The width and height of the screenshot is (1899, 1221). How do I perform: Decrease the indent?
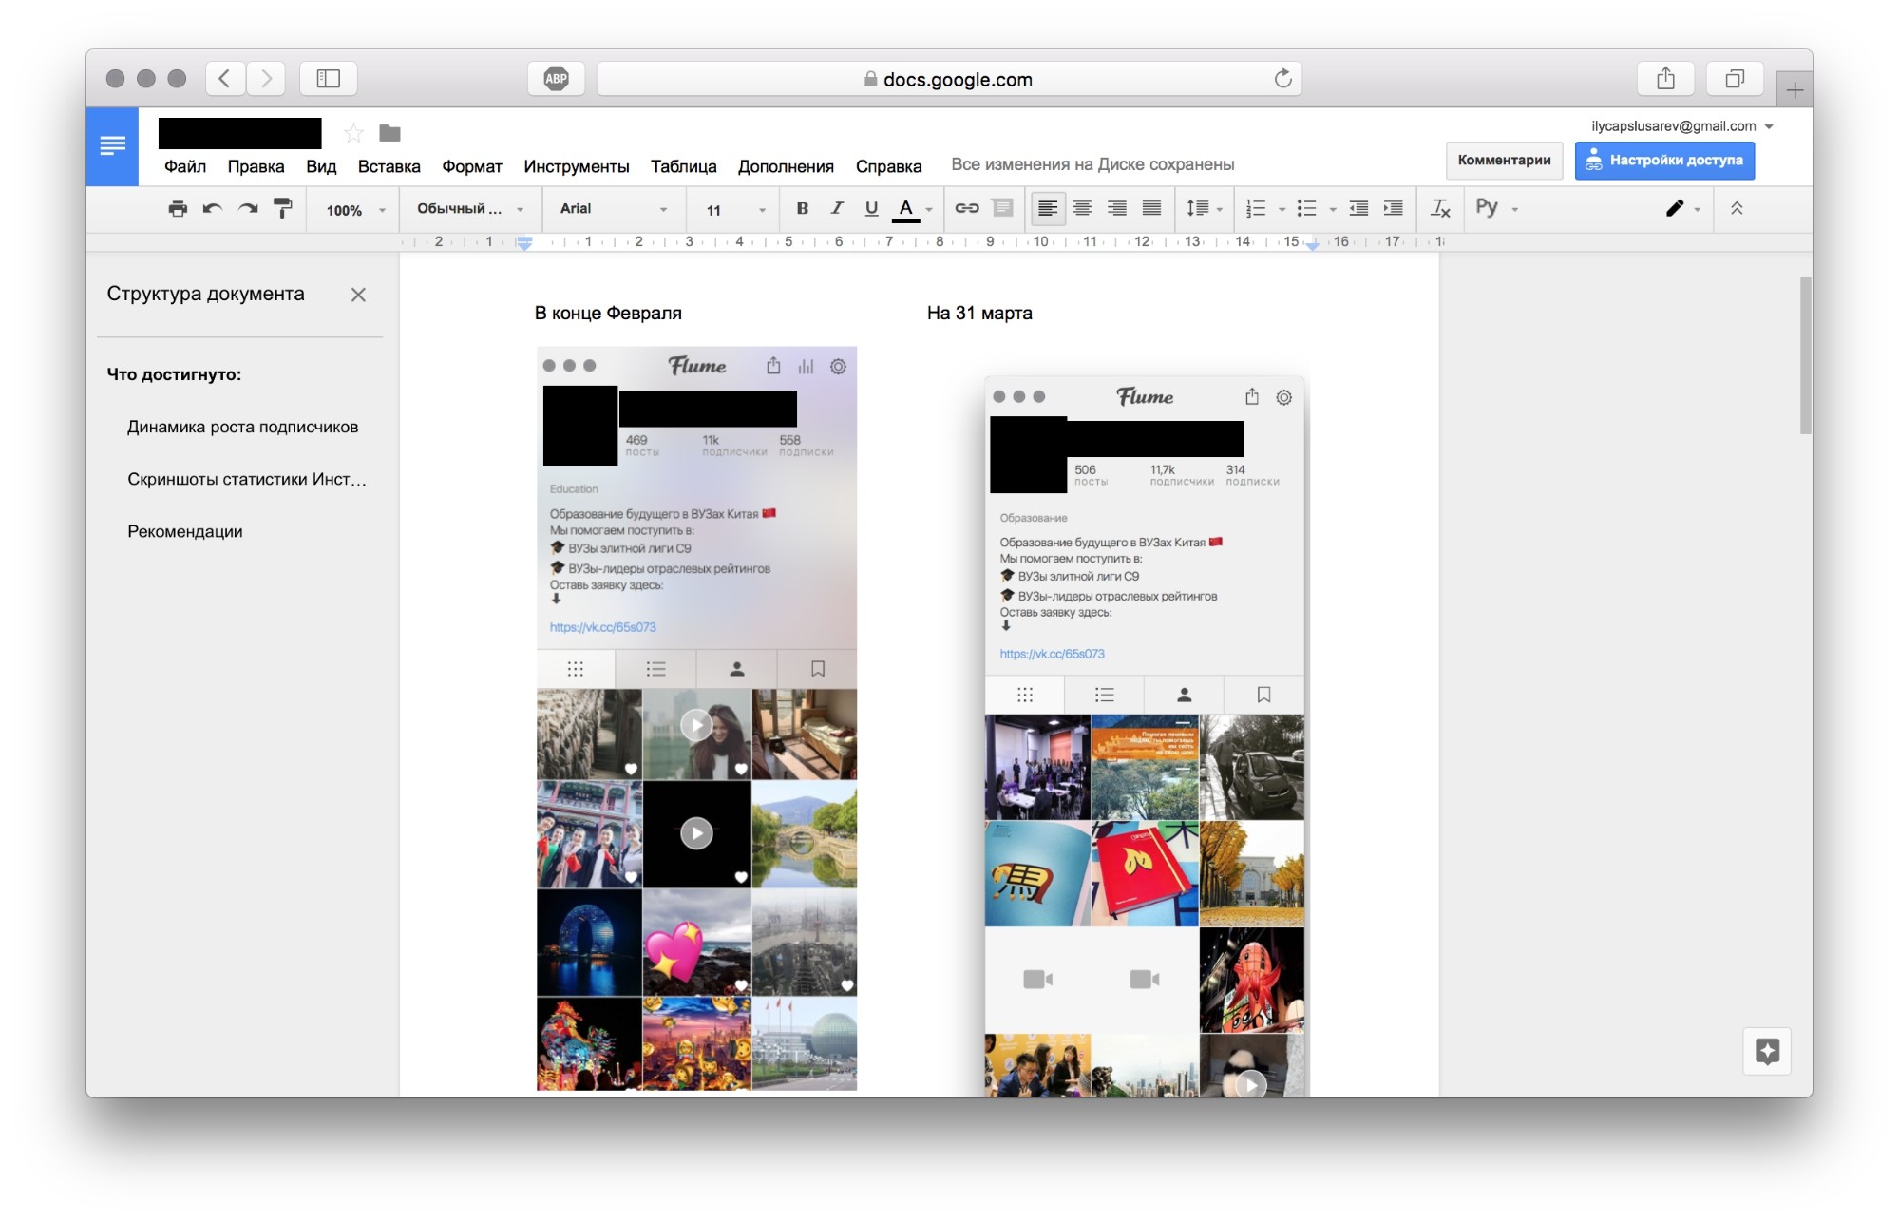(1358, 208)
